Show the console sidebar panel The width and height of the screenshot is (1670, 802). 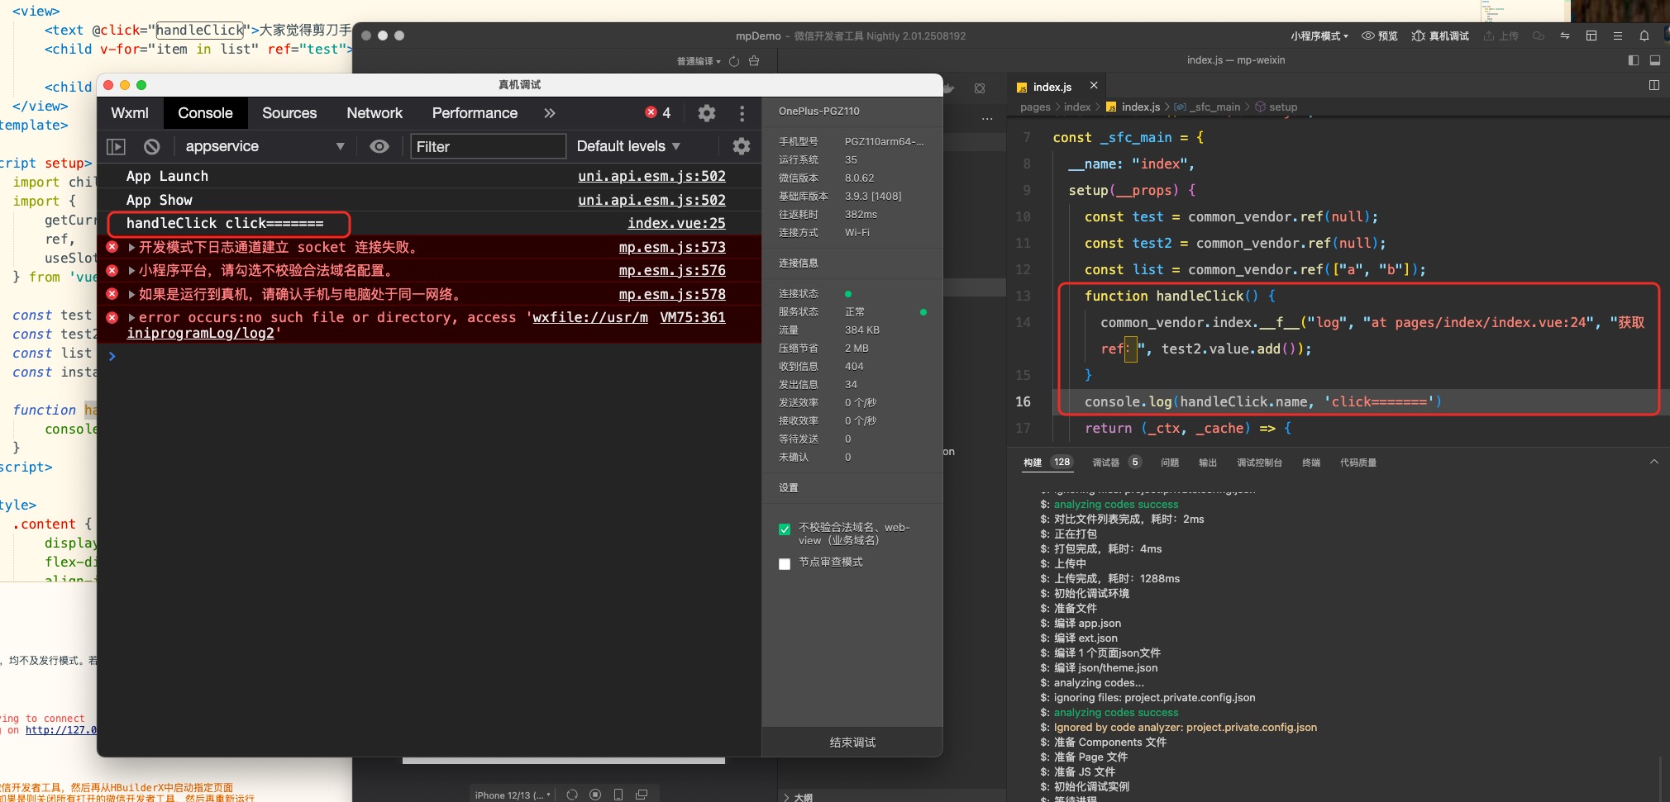116,147
